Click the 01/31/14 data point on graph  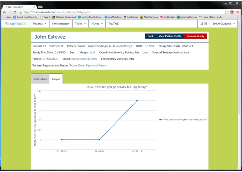click(62, 140)
